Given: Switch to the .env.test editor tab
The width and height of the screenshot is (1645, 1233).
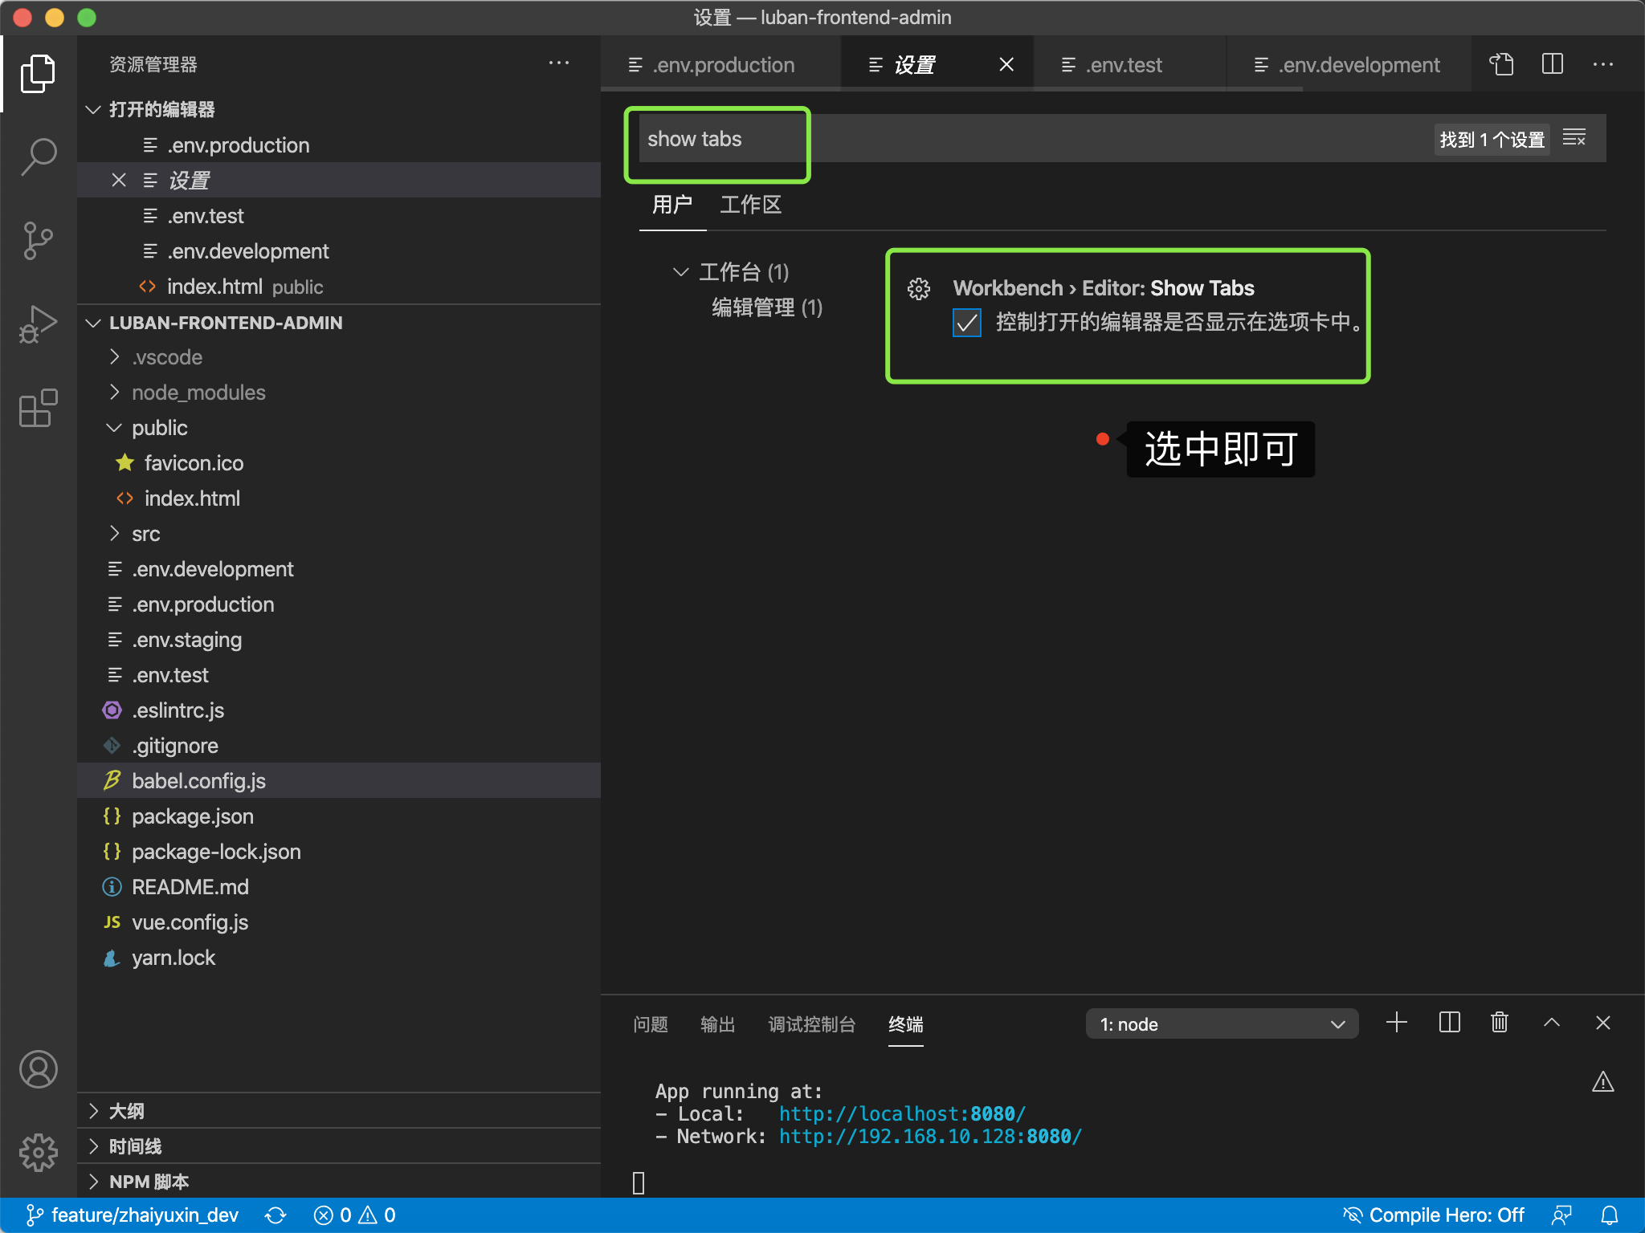Looking at the screenshot, I should click(1123, 64).
